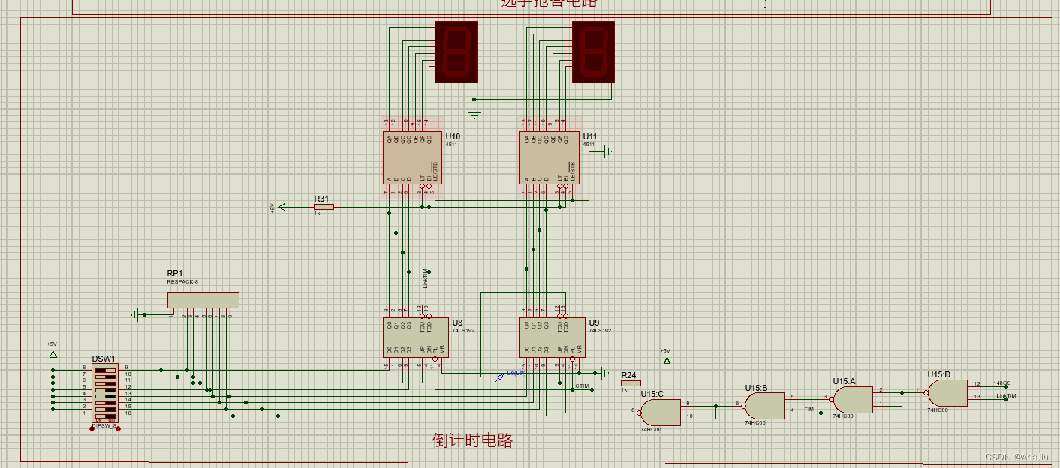Click the R24 reference label
The image size is (1060, 468).
pyautogui.click(x=628, y=375)
